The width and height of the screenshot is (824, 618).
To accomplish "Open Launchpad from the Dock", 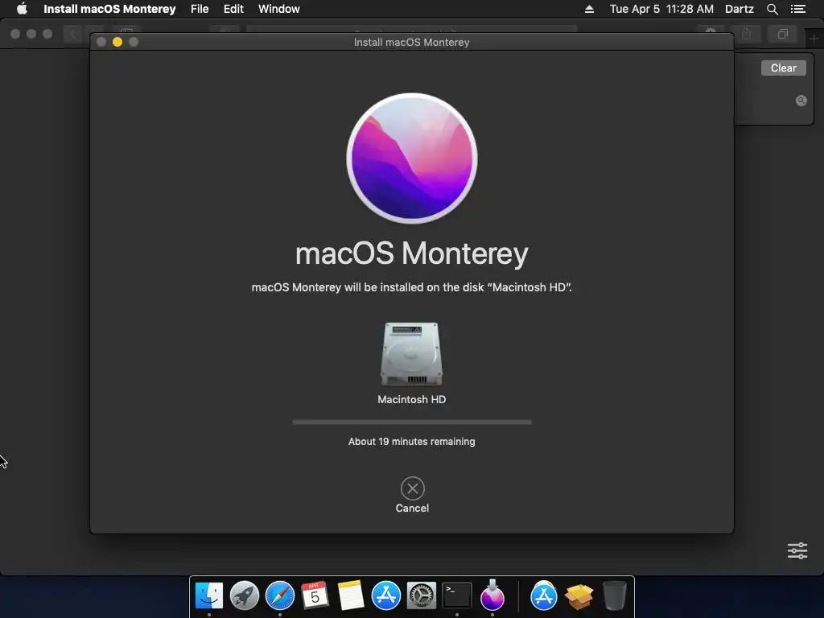I will pos(245,596).
